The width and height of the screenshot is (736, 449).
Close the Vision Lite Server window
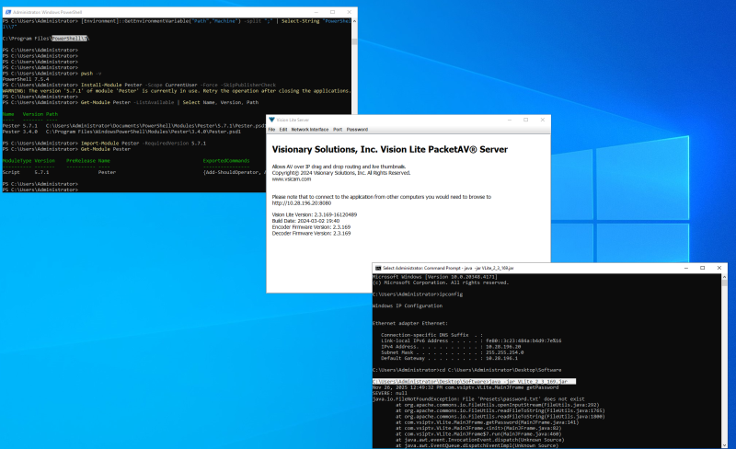541,120
